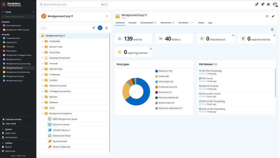Click the filter options icon in Filter box
The width and height of the screenshot is (280, 158).
pos(94,28)
